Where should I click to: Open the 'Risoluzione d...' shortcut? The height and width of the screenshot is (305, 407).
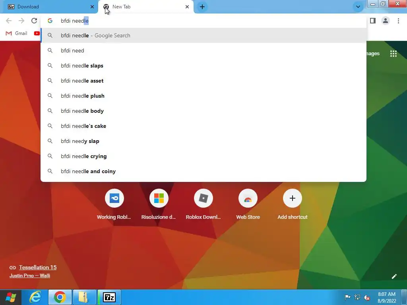pos(159,205)
